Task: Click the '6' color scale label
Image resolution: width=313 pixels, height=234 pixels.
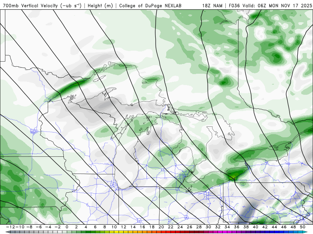Action: (x=95, y=227)
